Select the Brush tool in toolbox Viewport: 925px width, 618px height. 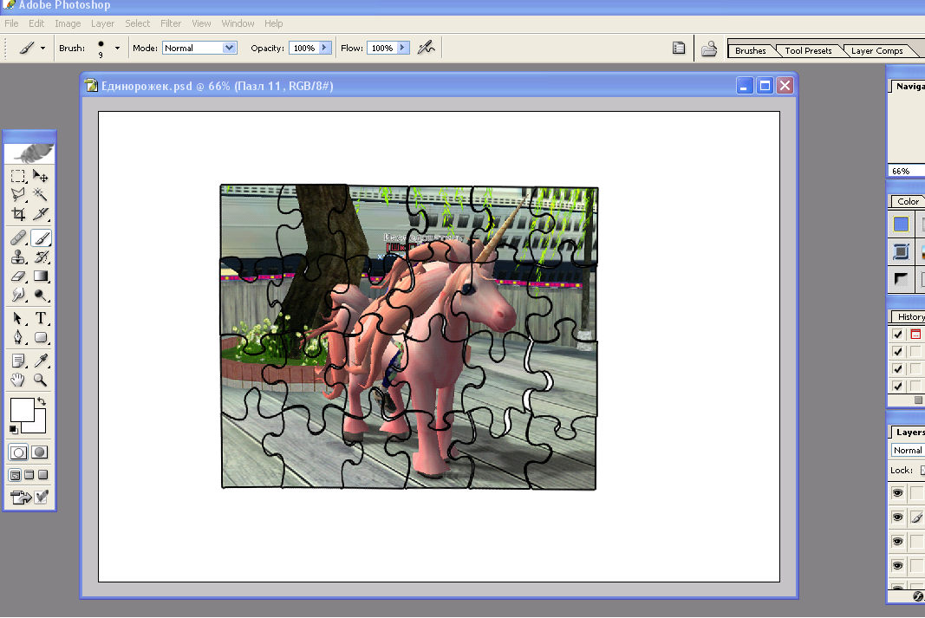point(41,237)
